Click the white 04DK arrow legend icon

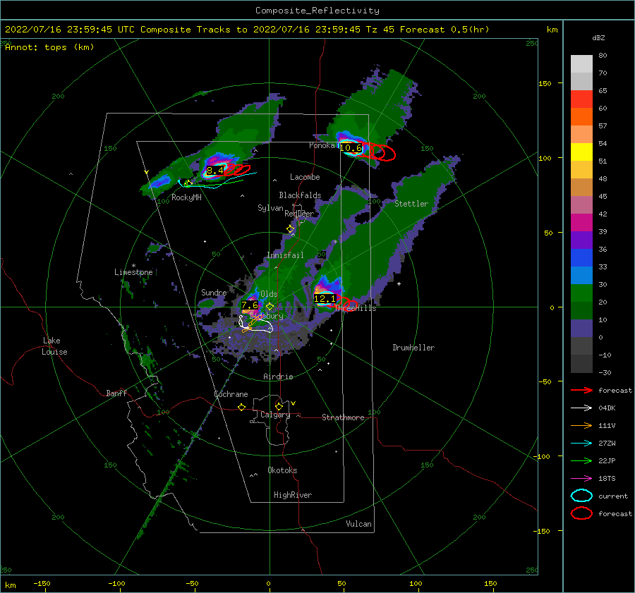tap(581, 408)
